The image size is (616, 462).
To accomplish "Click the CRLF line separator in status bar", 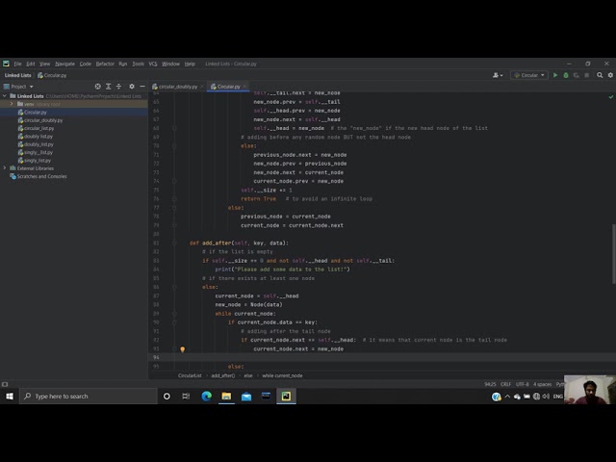I will click(505, 384).
